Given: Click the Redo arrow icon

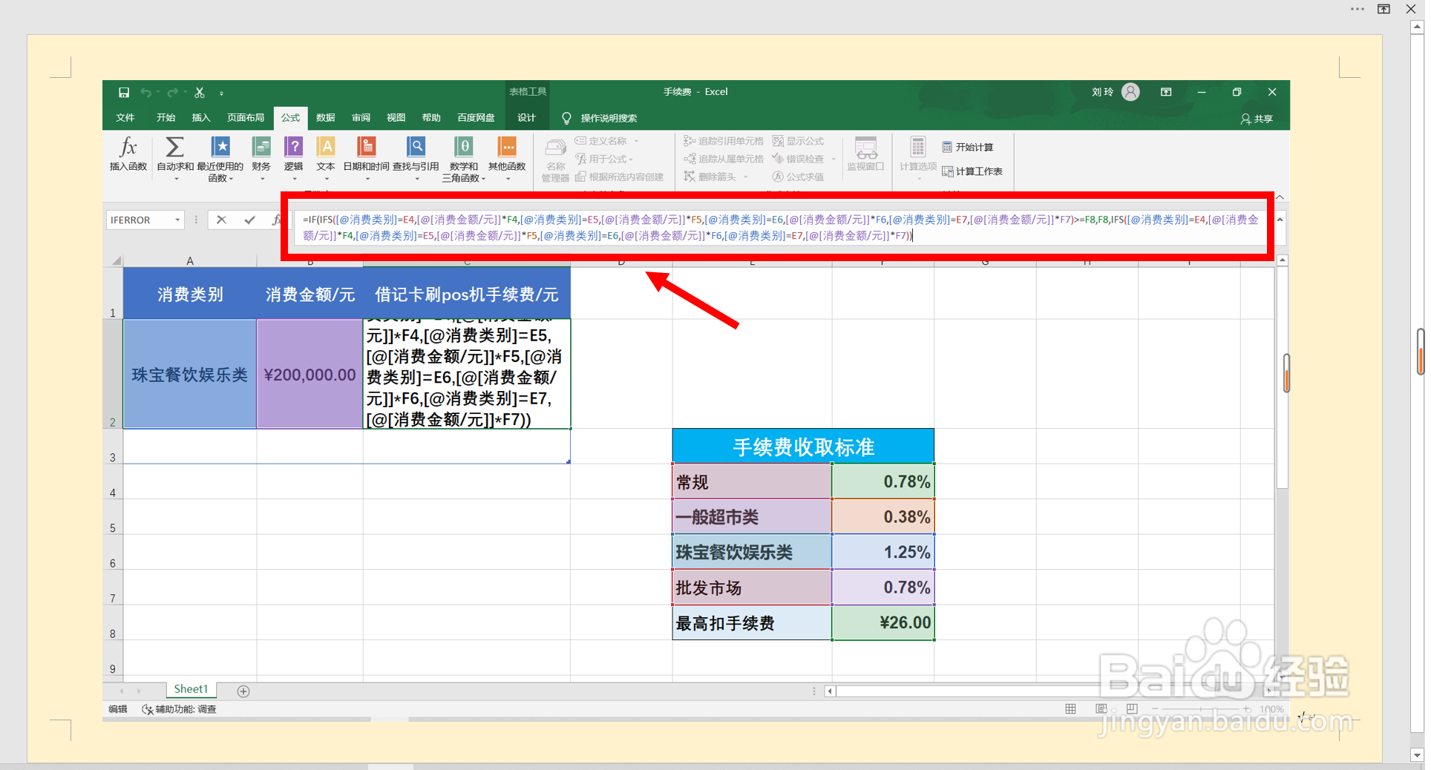Looking at the screenshot, I should pyautogui.click(x=173, y=93).
